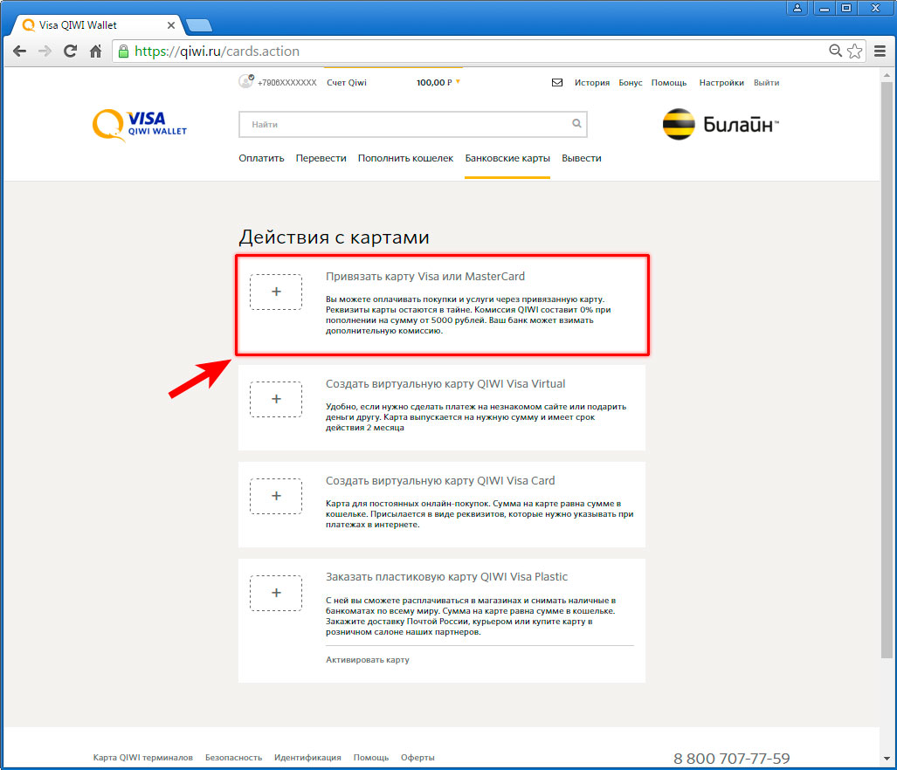
Task: Click the vertical scrollbar thumb
Action: coord(887,370)
